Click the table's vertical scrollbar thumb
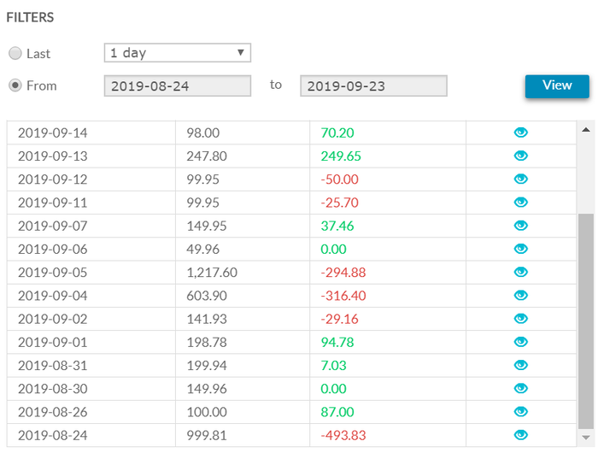The height and width of the screenshot is (453, 598). point(586,321)
